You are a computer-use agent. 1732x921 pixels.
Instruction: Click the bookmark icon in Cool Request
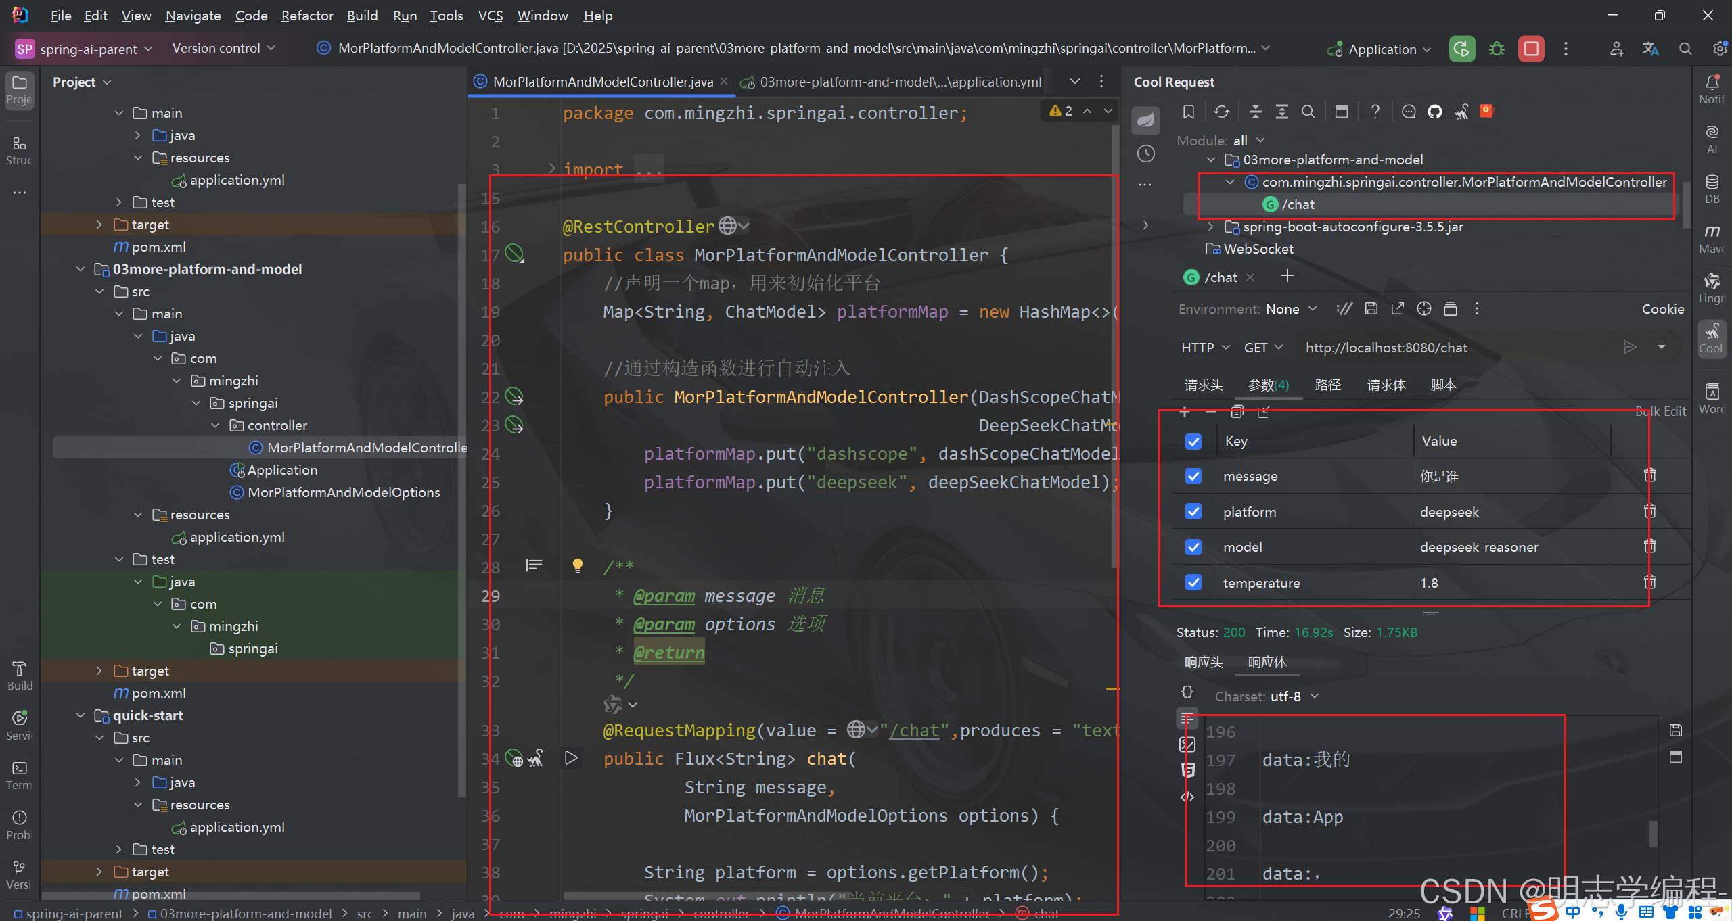(1188, 112)
